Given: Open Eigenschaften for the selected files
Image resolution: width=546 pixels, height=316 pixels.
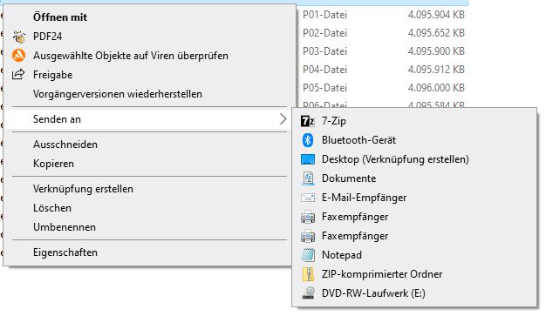Looking at the screenshot, I should [65, 252].
